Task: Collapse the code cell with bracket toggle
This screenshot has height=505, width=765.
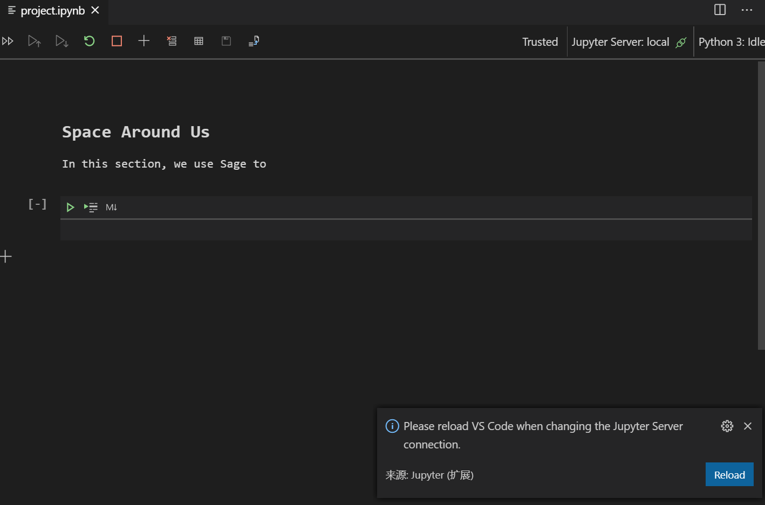Action: click(x=37, y=204)
